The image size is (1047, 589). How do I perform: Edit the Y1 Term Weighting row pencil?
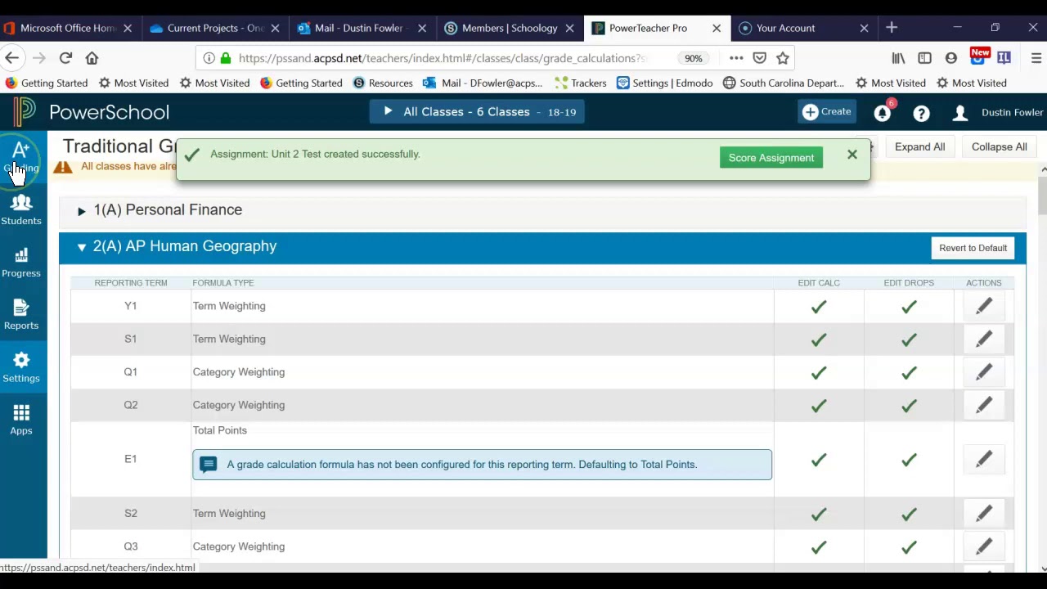point(984,306)
